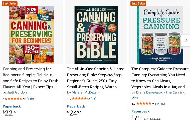Open the 13 reviews link
This screenshot has width=190, height=120.
pos(93,98)
